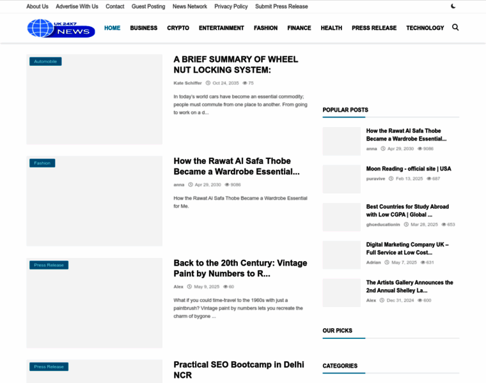This screenshot has height=383, width=486.
Task: Click the Fashion category badge
Action: [42, 163]
